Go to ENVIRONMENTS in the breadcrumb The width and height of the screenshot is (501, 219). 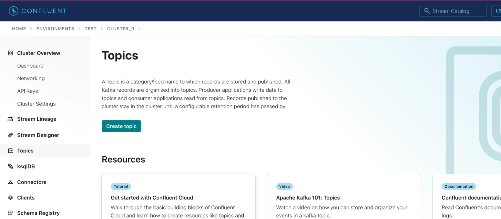click(x=55, y=29)
